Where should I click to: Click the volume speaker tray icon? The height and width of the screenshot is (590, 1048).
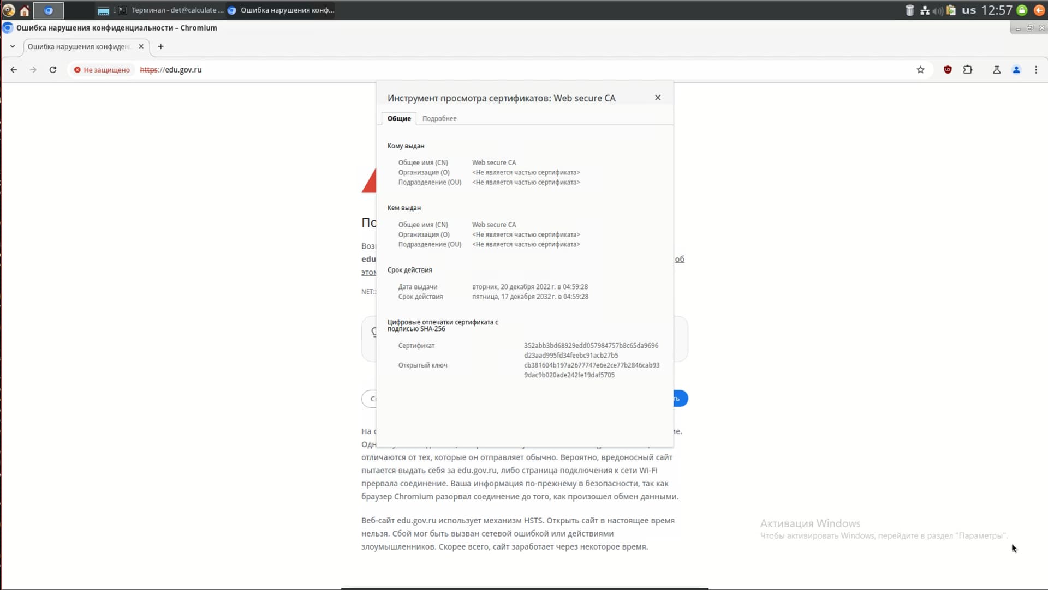(938, 10)
